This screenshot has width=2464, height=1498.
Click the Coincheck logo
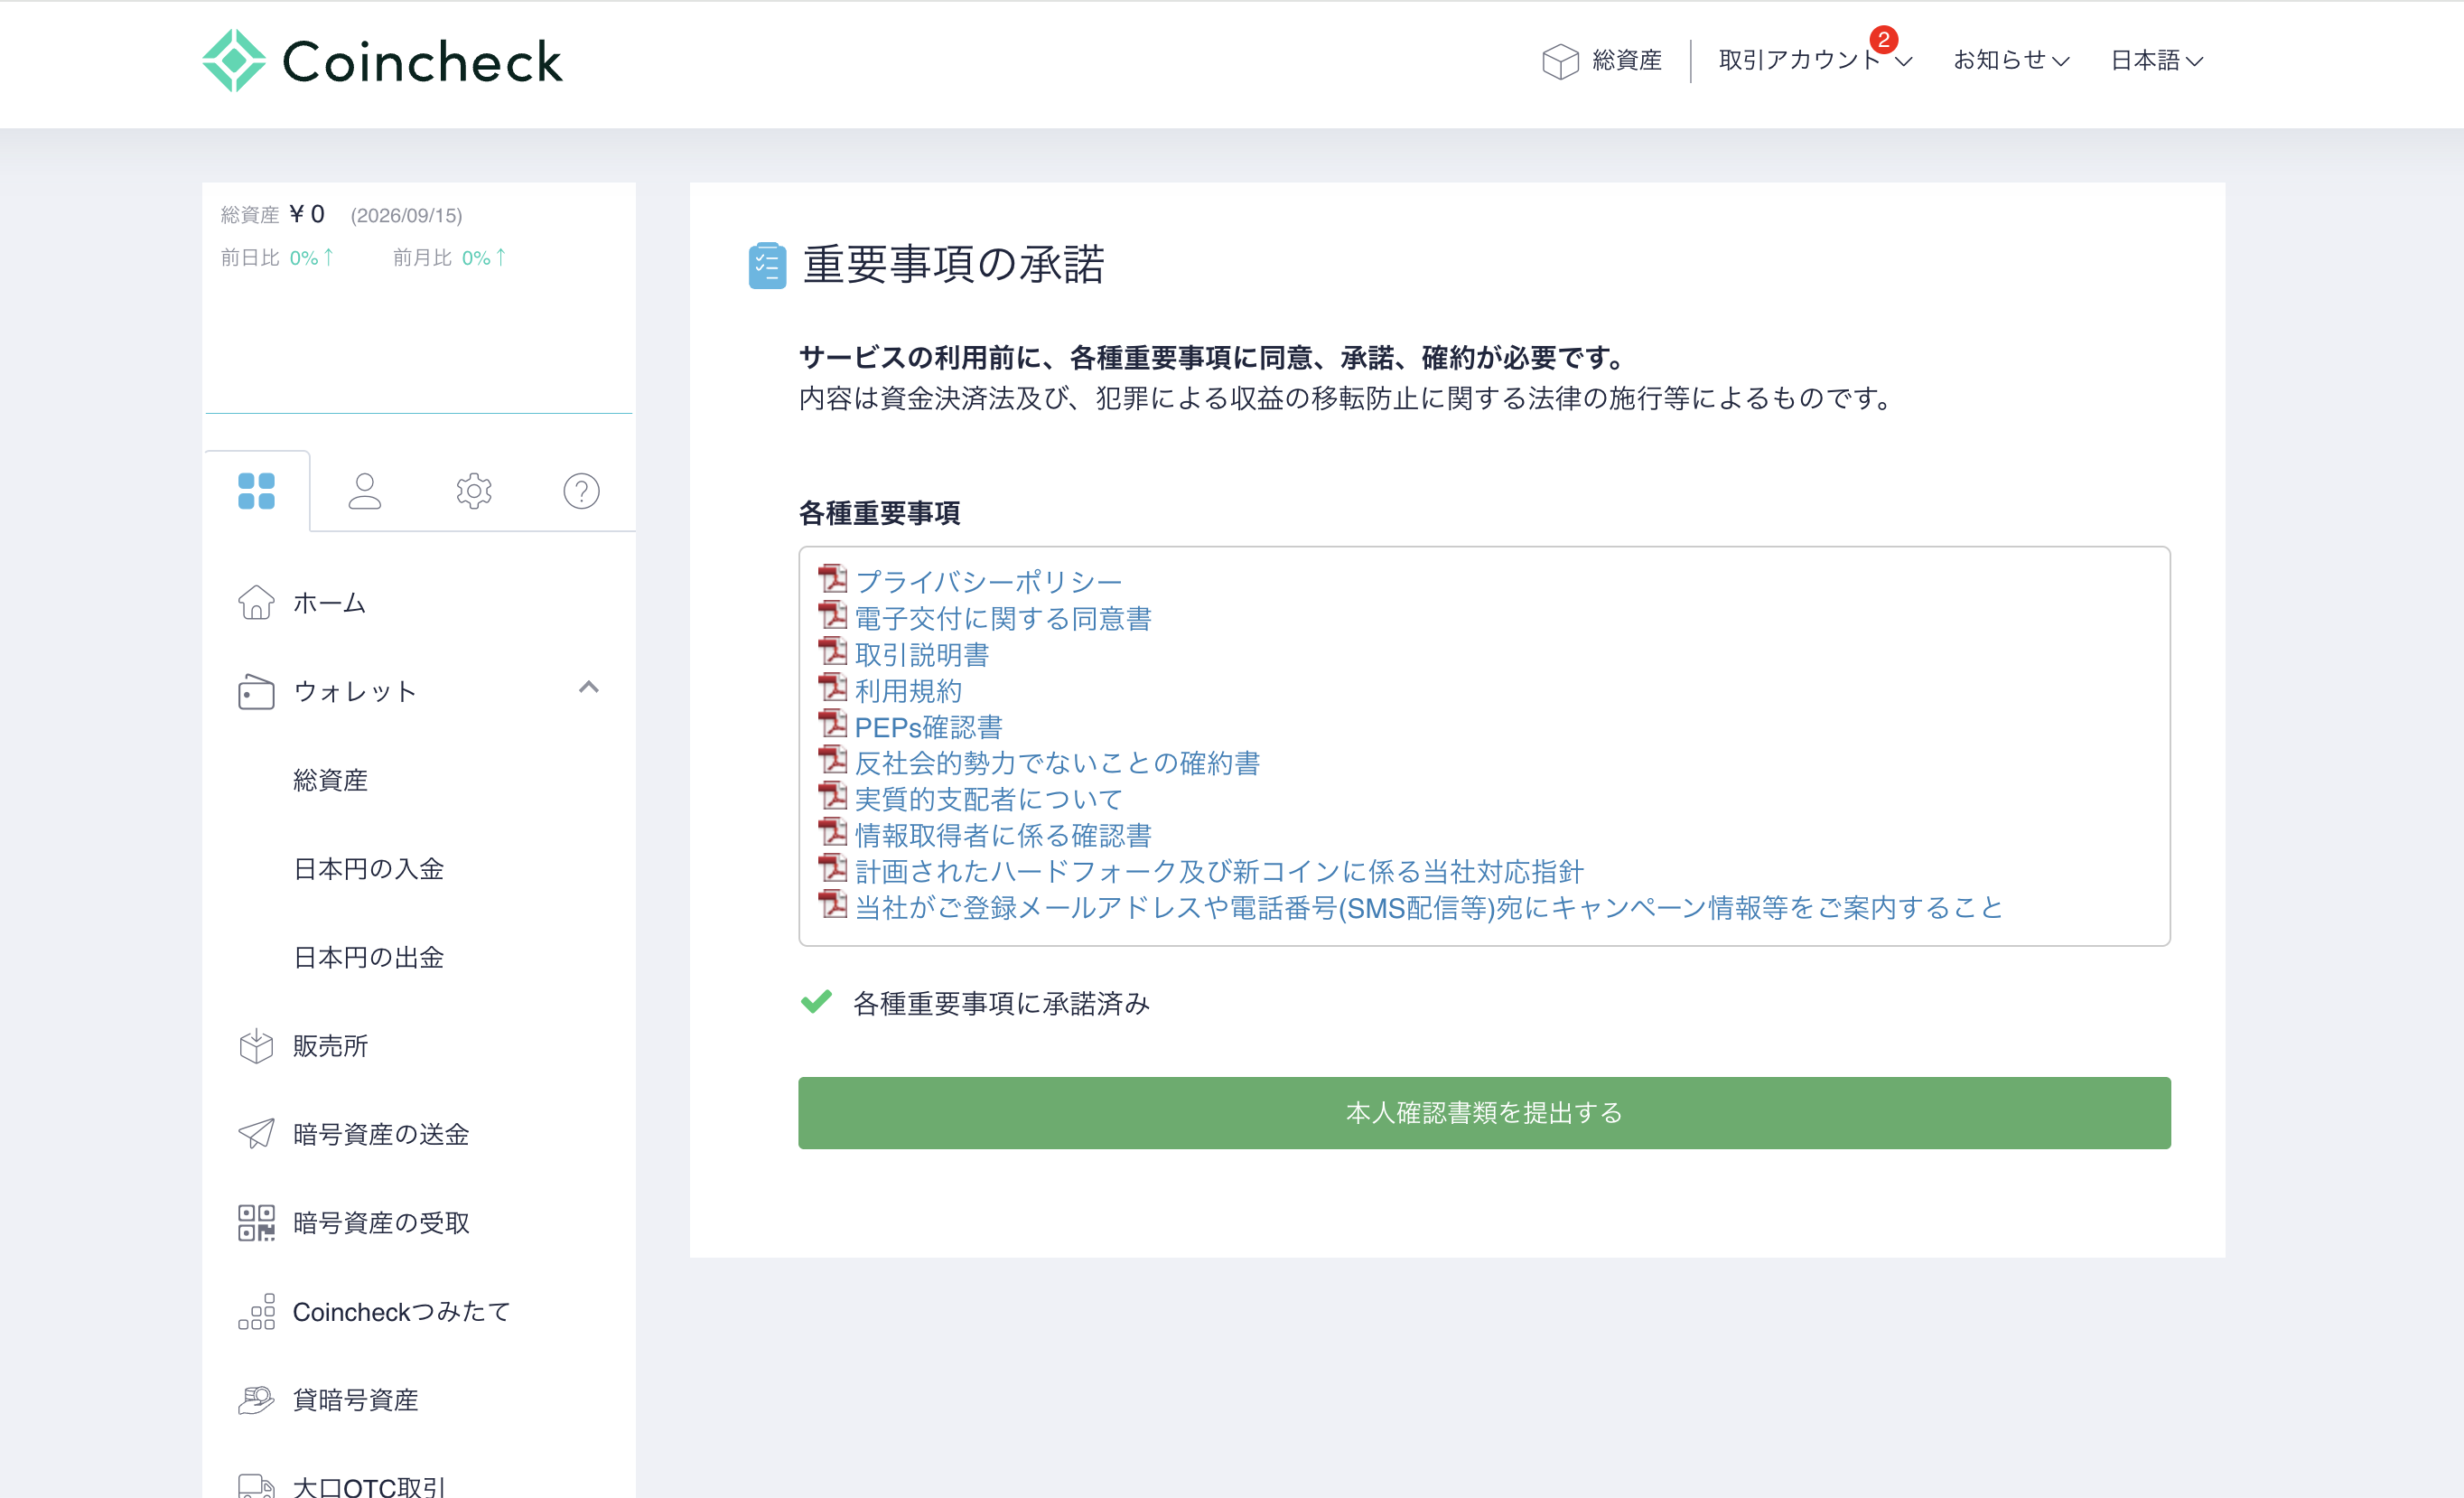tap(383, 61)
